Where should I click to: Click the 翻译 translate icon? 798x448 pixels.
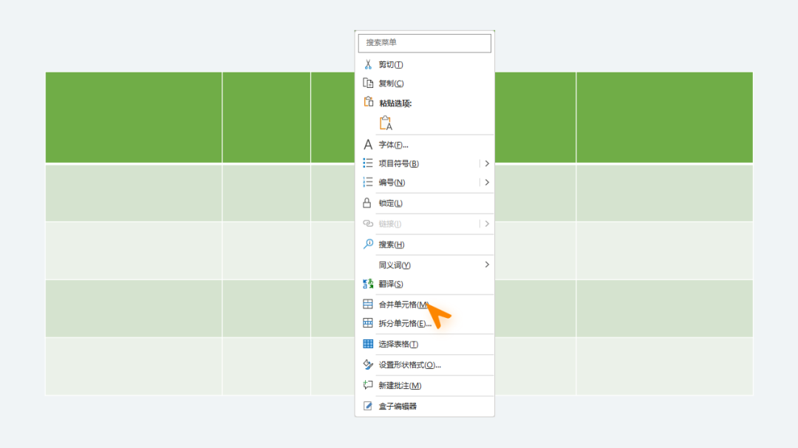(x=367, y=283)
